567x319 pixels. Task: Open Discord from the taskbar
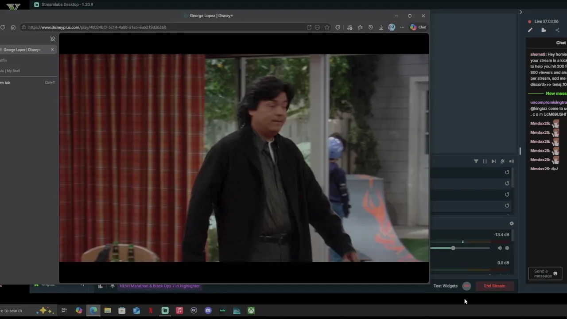[x=208, y=311]
